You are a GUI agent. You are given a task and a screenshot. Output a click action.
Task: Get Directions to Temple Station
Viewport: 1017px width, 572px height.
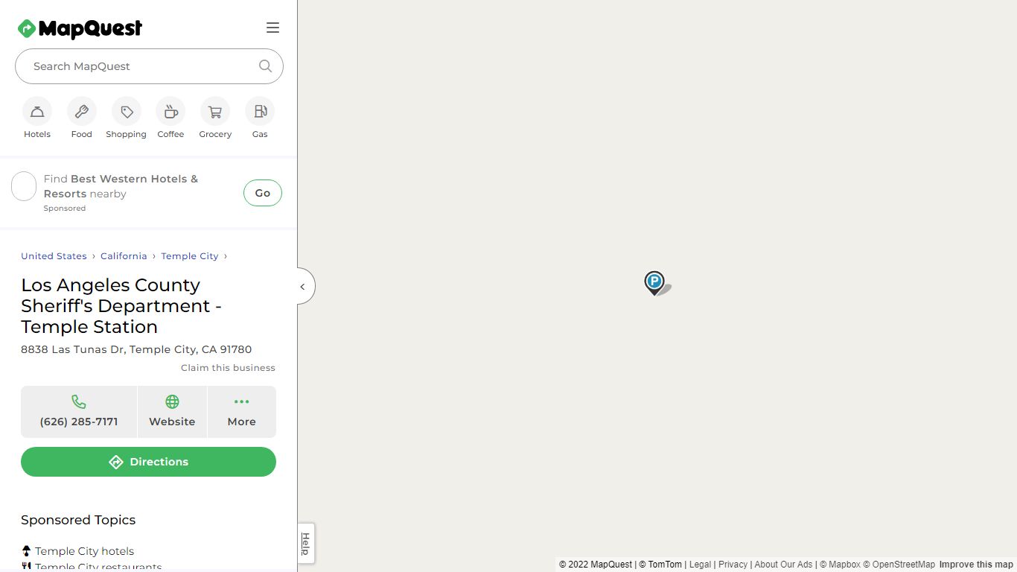(x=149, y=462)
